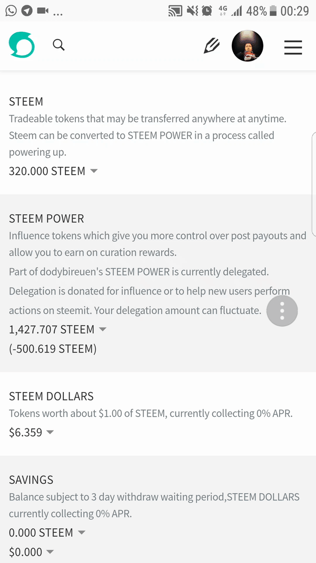
Task: Open the post editor pencil icon
Action: [211, 46]
